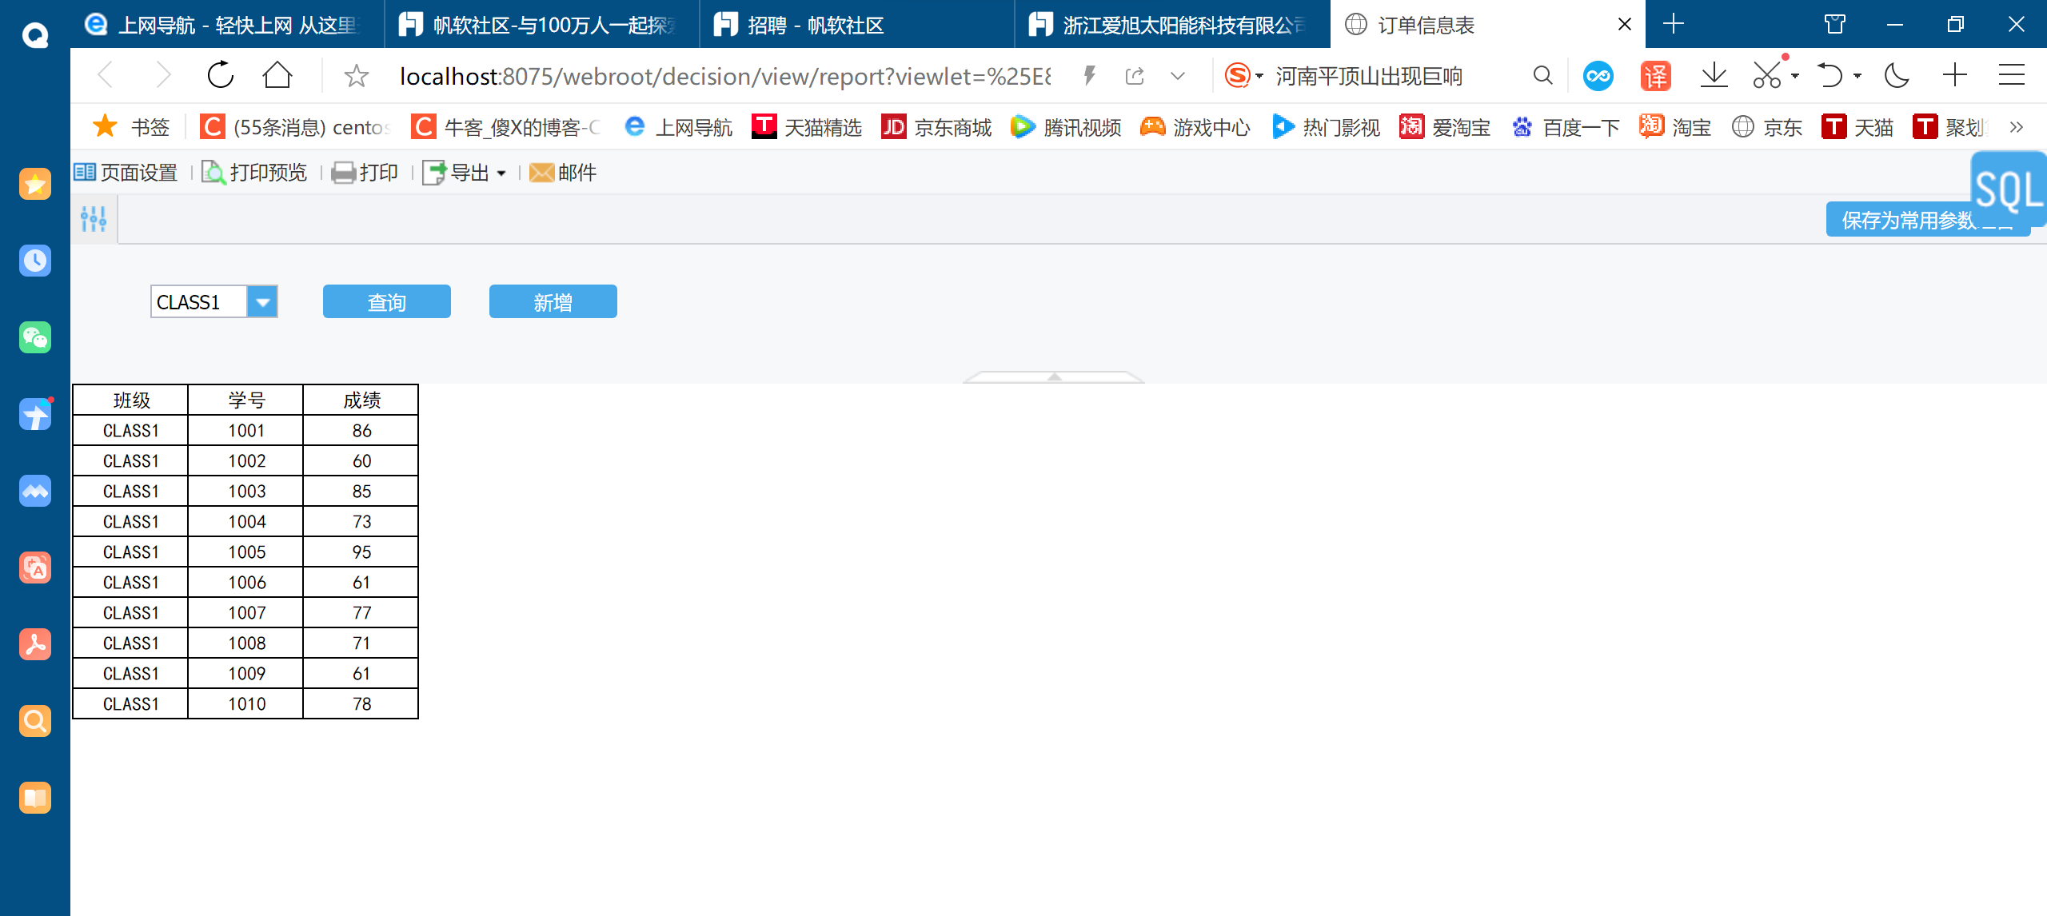
Task: Open the 牛客_傻X的博客 bookmark
Action: coord(505,127)
